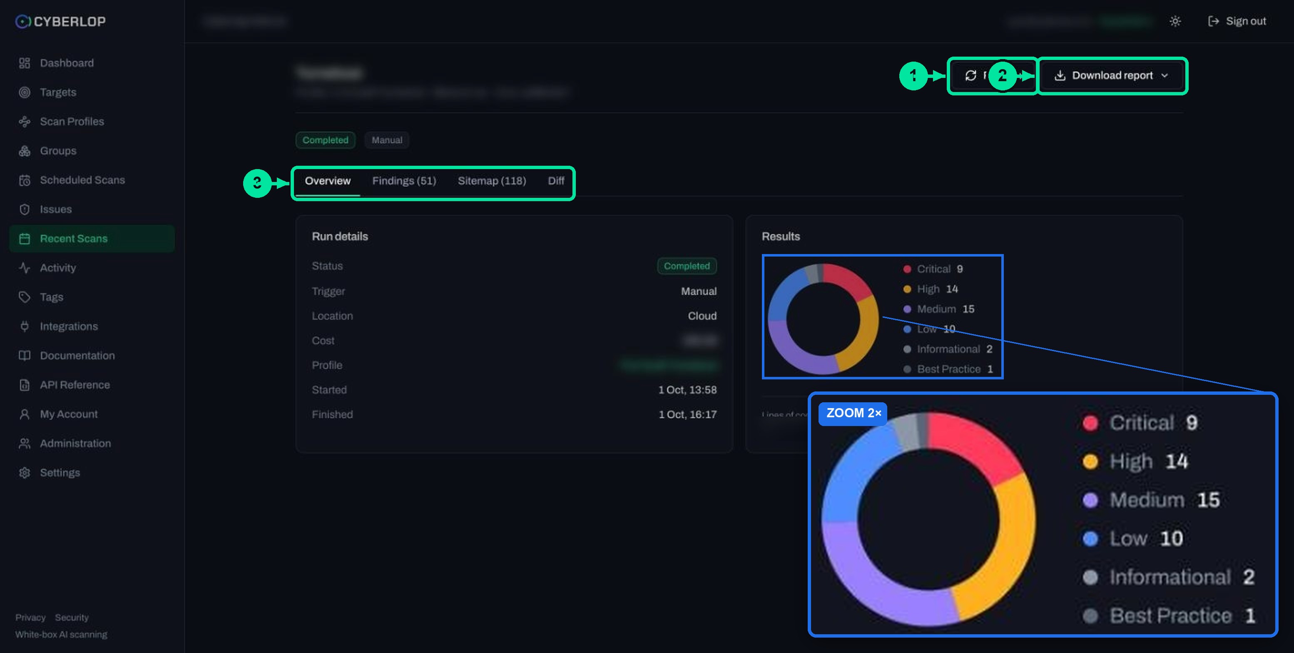Screen dimensions: 1294x653
Task: Open Recent Scans in the sidebar
Action: click(x=92, y=239)
